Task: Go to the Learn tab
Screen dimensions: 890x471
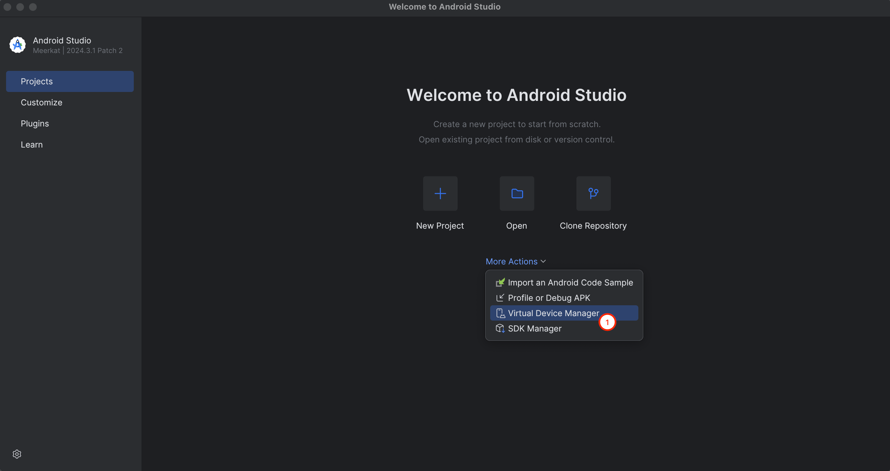Action: coord(32,145)
